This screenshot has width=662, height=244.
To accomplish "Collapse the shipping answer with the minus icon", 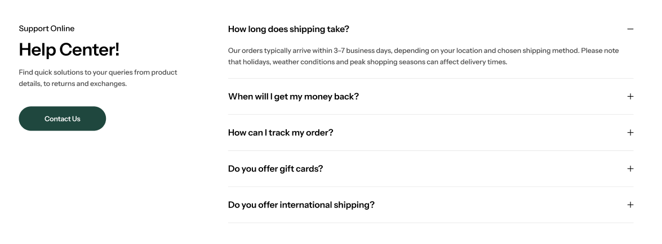I will point(630,29).
